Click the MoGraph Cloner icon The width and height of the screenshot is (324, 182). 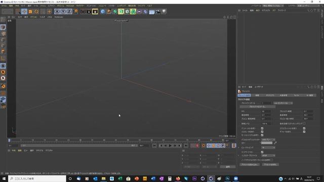tap(133, 12)
